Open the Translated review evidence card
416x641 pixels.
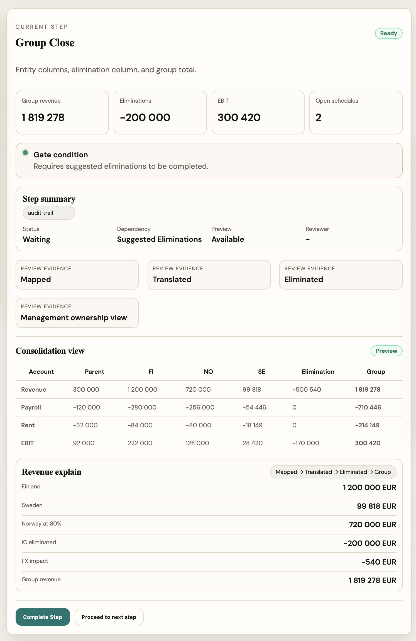pyautogui.click(x=209, y=275)
